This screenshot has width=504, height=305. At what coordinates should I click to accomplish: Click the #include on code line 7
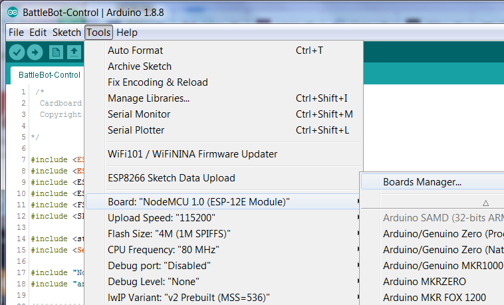pos(49,159)
